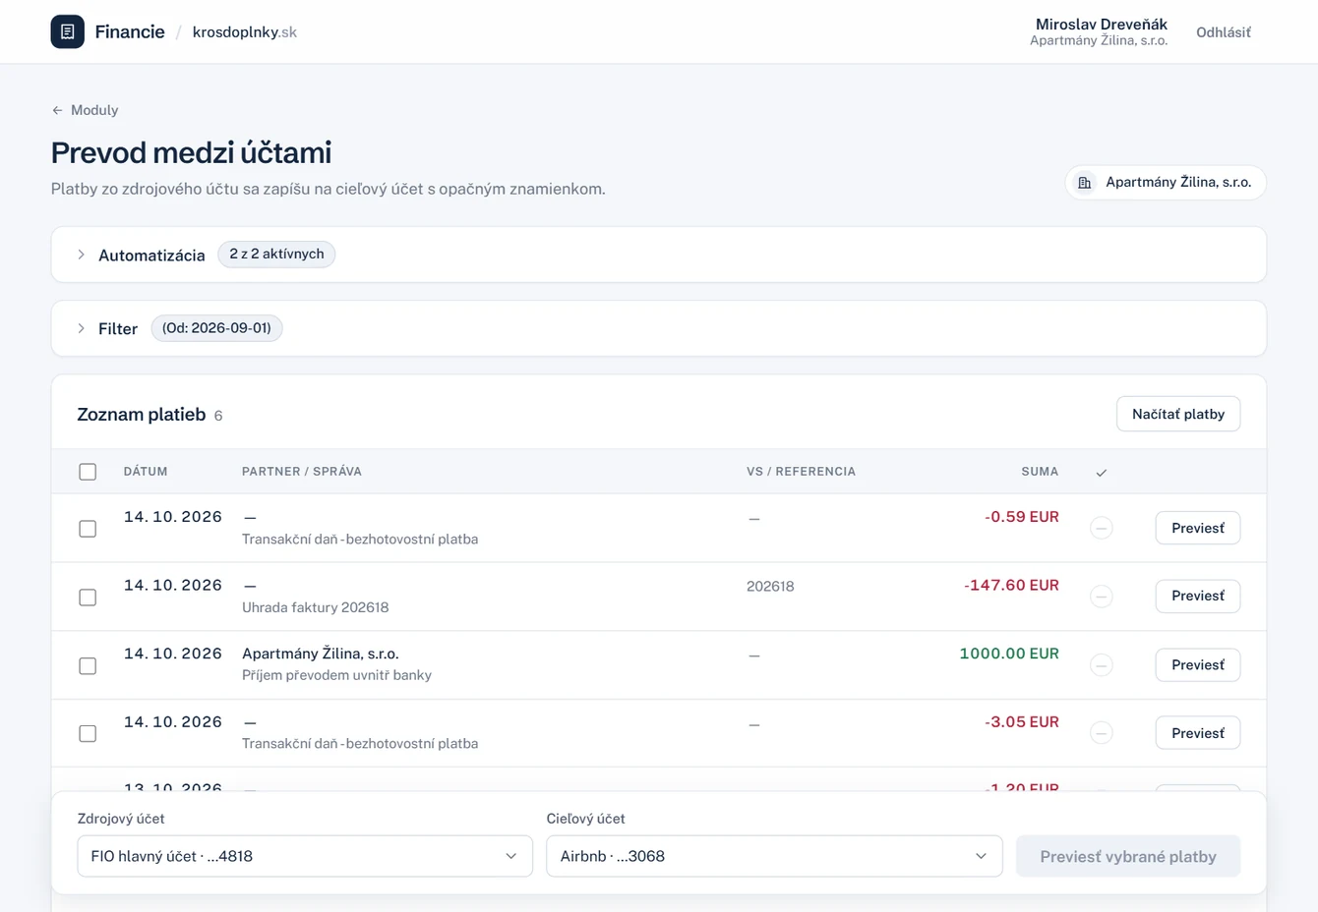Click the Financie app logo icon
Screen dimensions: 1318x912
[67, 31]
